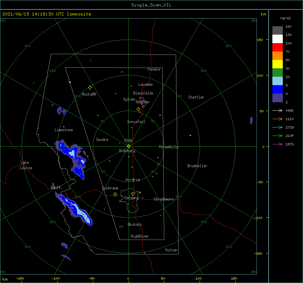Click the Airdrie label
303x283 pixels.
(x=133, y=180)
